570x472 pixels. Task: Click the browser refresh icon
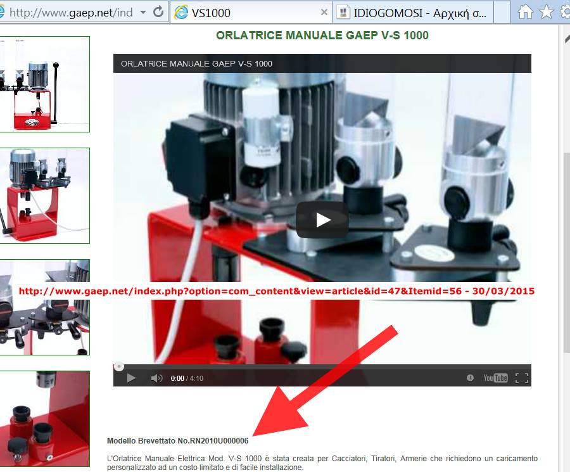[x=158, y=13]
